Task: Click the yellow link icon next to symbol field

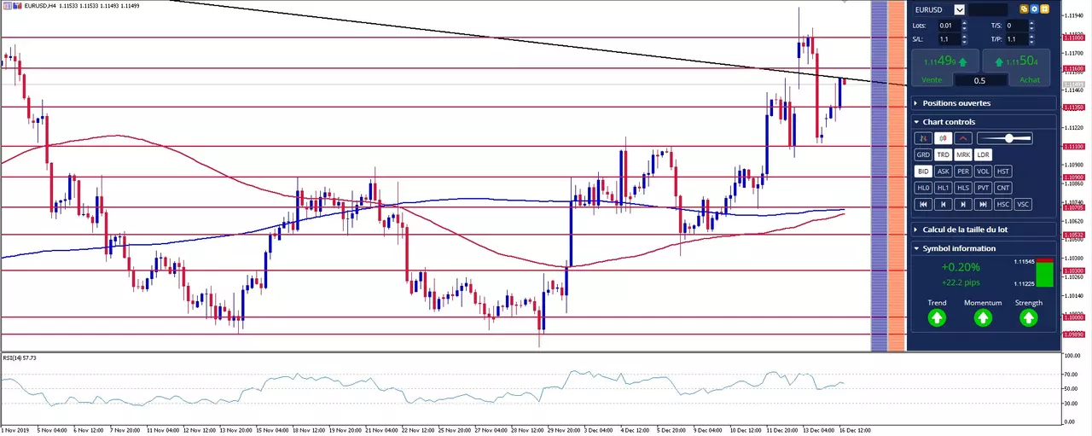Action: (x=1024, y=9)
